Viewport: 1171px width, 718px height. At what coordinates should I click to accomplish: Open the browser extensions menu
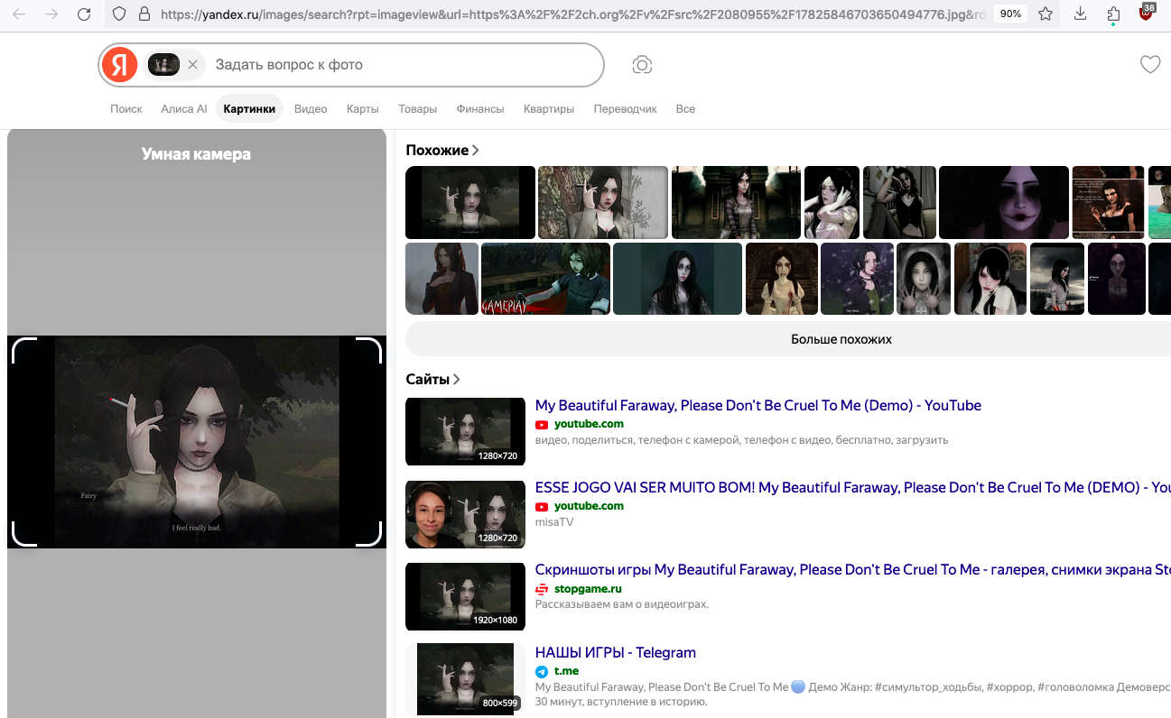1113,14
